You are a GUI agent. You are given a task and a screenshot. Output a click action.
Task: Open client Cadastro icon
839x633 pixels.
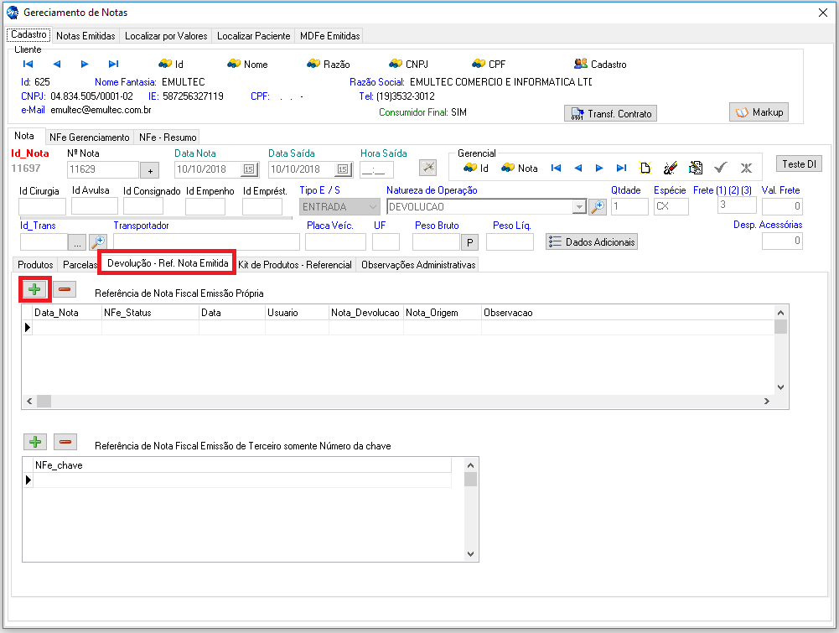pos(600,64)
